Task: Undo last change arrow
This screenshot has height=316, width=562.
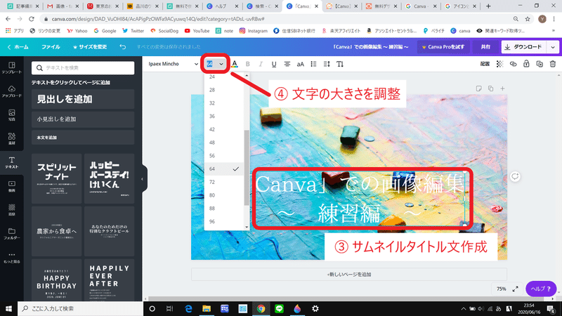Action: tap(122, 47)
